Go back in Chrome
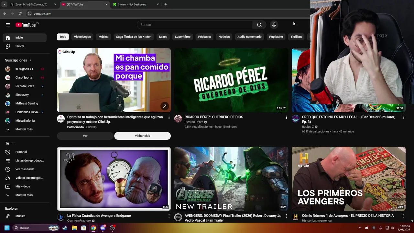The image size is (414, 233). coord(5,14)
